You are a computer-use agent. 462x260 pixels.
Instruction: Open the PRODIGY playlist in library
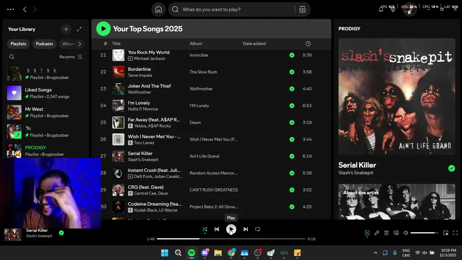[x=46, y=151]
